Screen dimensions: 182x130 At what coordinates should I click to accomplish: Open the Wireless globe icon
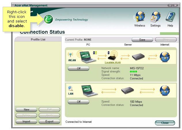140,17
